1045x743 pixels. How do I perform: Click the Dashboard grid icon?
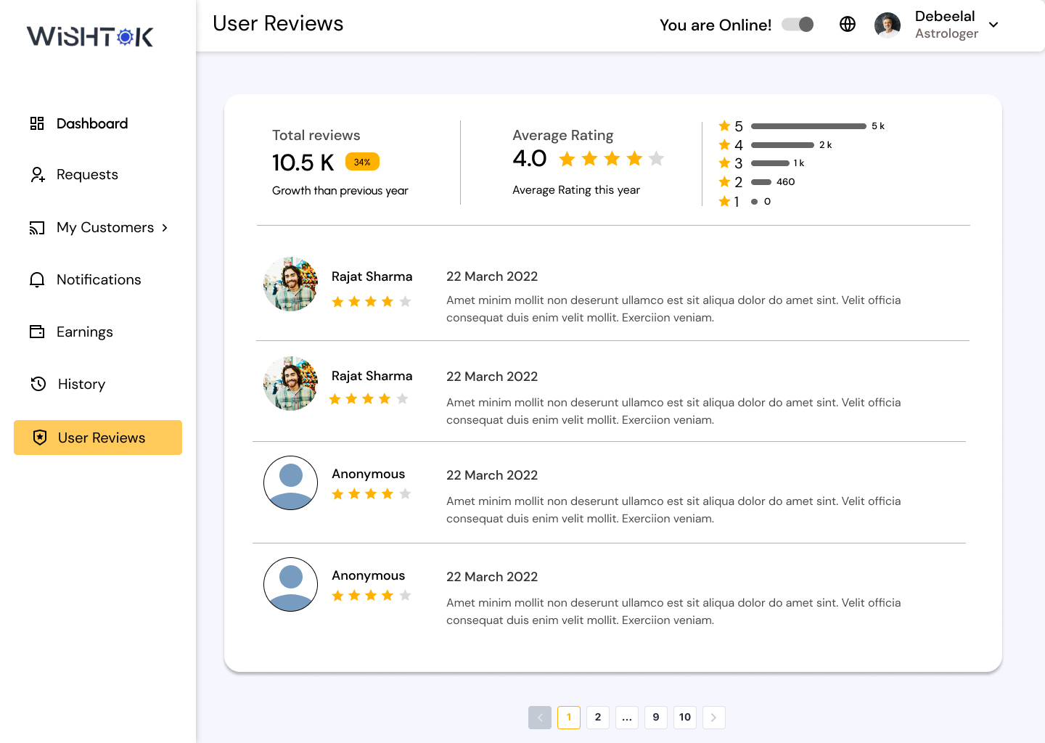[x=37, y=123]
